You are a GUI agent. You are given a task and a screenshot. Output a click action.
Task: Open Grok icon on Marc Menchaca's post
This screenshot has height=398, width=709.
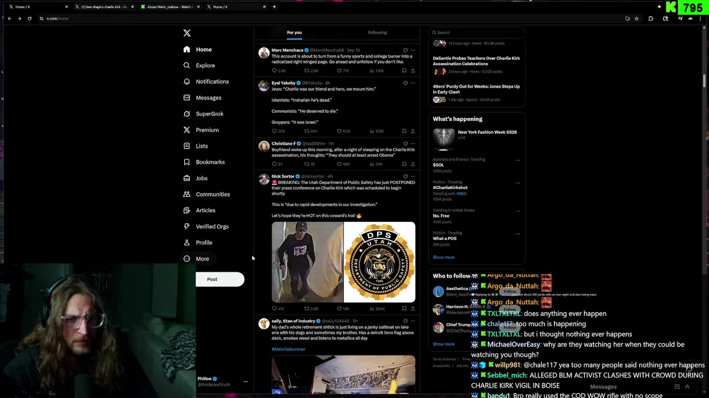(x=405, y=50)
